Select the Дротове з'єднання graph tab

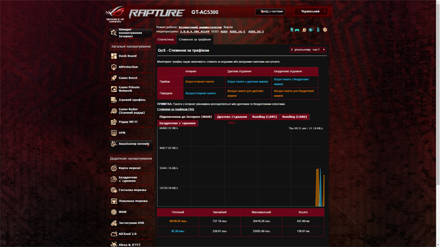[232, 116]
